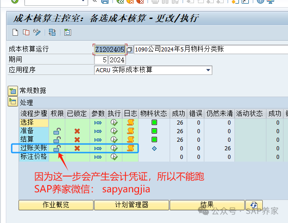
Task: Click the 计划管理器 button
Action: [x=131, y=205]
